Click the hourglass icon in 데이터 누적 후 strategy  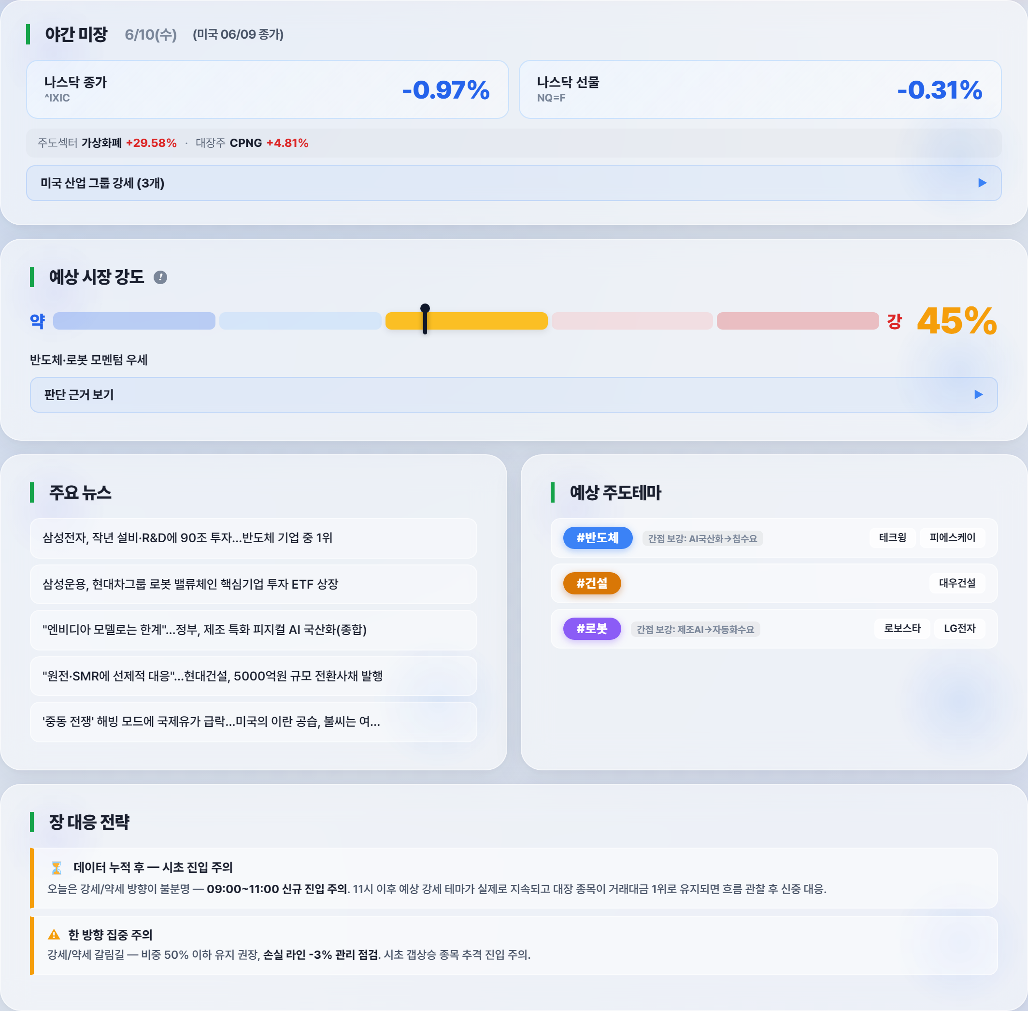(x=56, y=867)
